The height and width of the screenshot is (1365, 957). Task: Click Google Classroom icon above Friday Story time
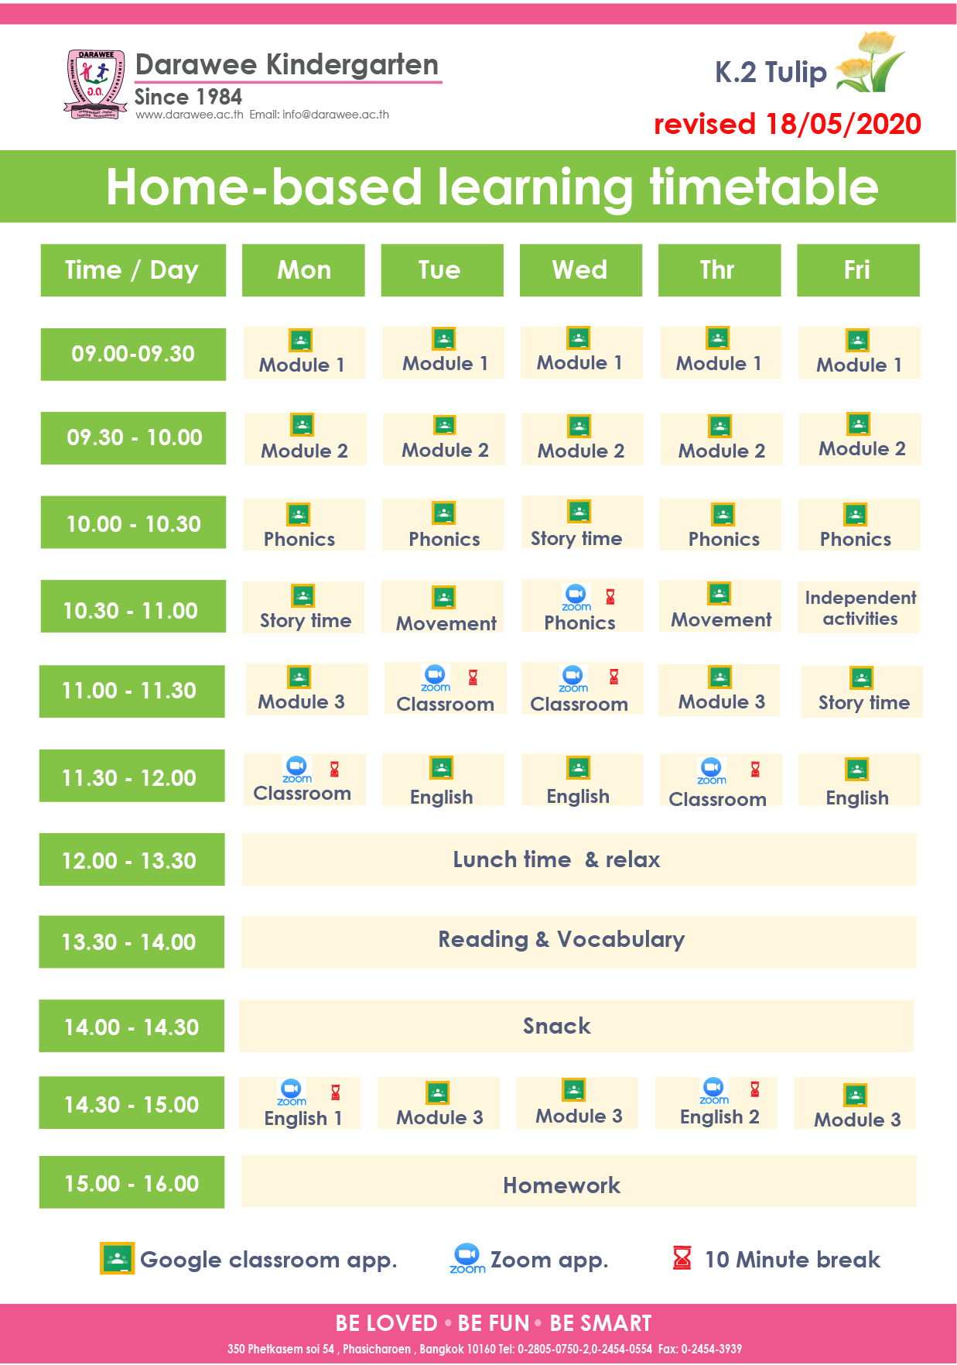click(x=861, y=677)
